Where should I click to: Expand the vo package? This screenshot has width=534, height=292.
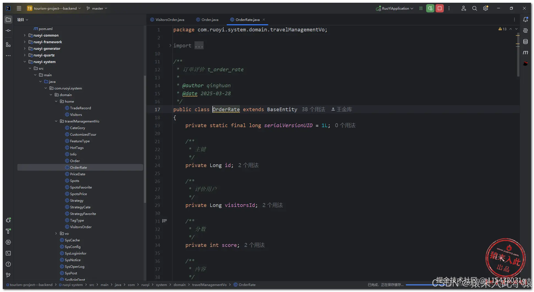pyautogui.click(x=56, y=233)
